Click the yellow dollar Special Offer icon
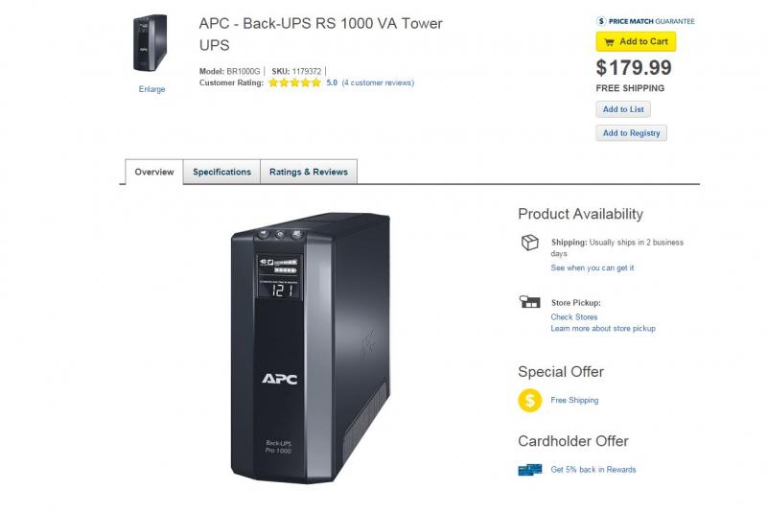This screenshot has width=767, height=512. [530, 401]
